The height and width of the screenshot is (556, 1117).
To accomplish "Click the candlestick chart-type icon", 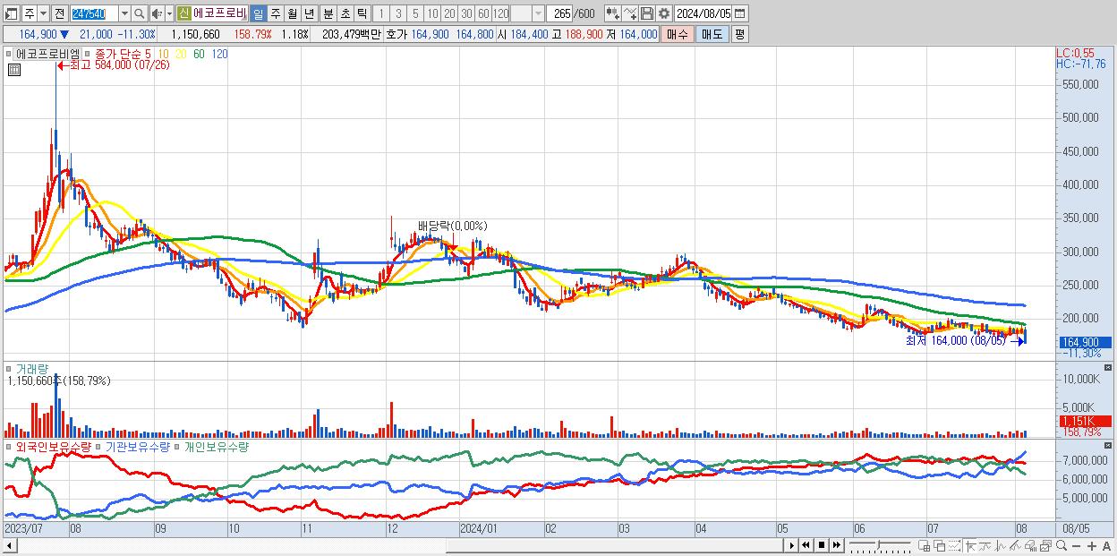I will point(613,13).
